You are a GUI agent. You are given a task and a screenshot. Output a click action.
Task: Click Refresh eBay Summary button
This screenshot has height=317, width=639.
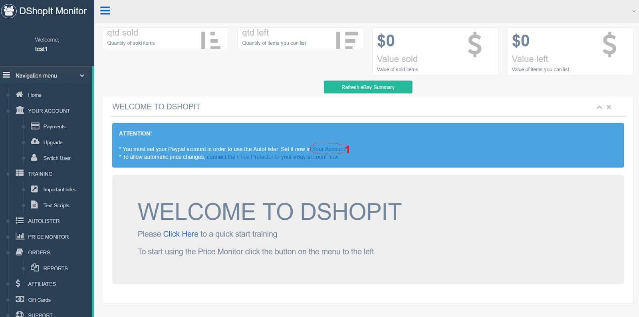[x=368, y=87]
